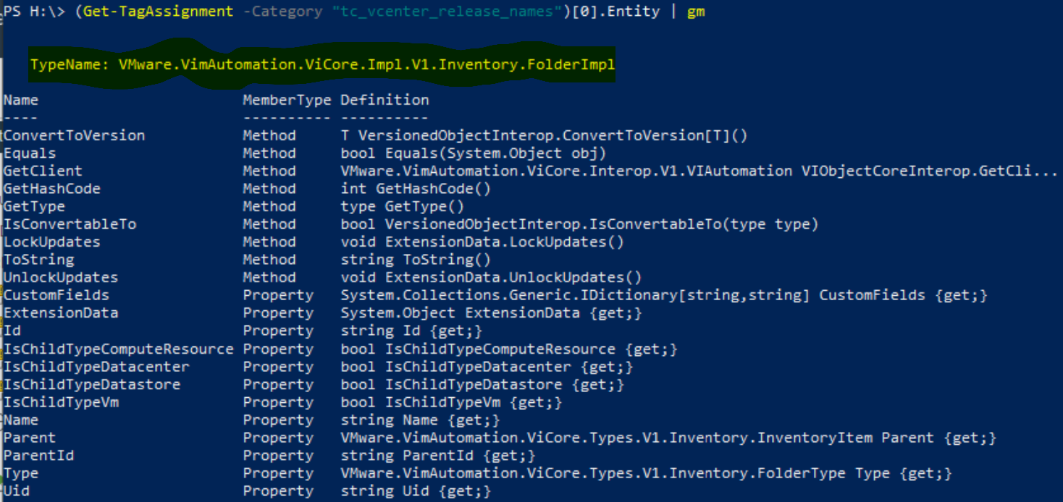Click the definition "string Name {get;}"
This screenshot has height=502, width=1063.
(x=420, y=420)
